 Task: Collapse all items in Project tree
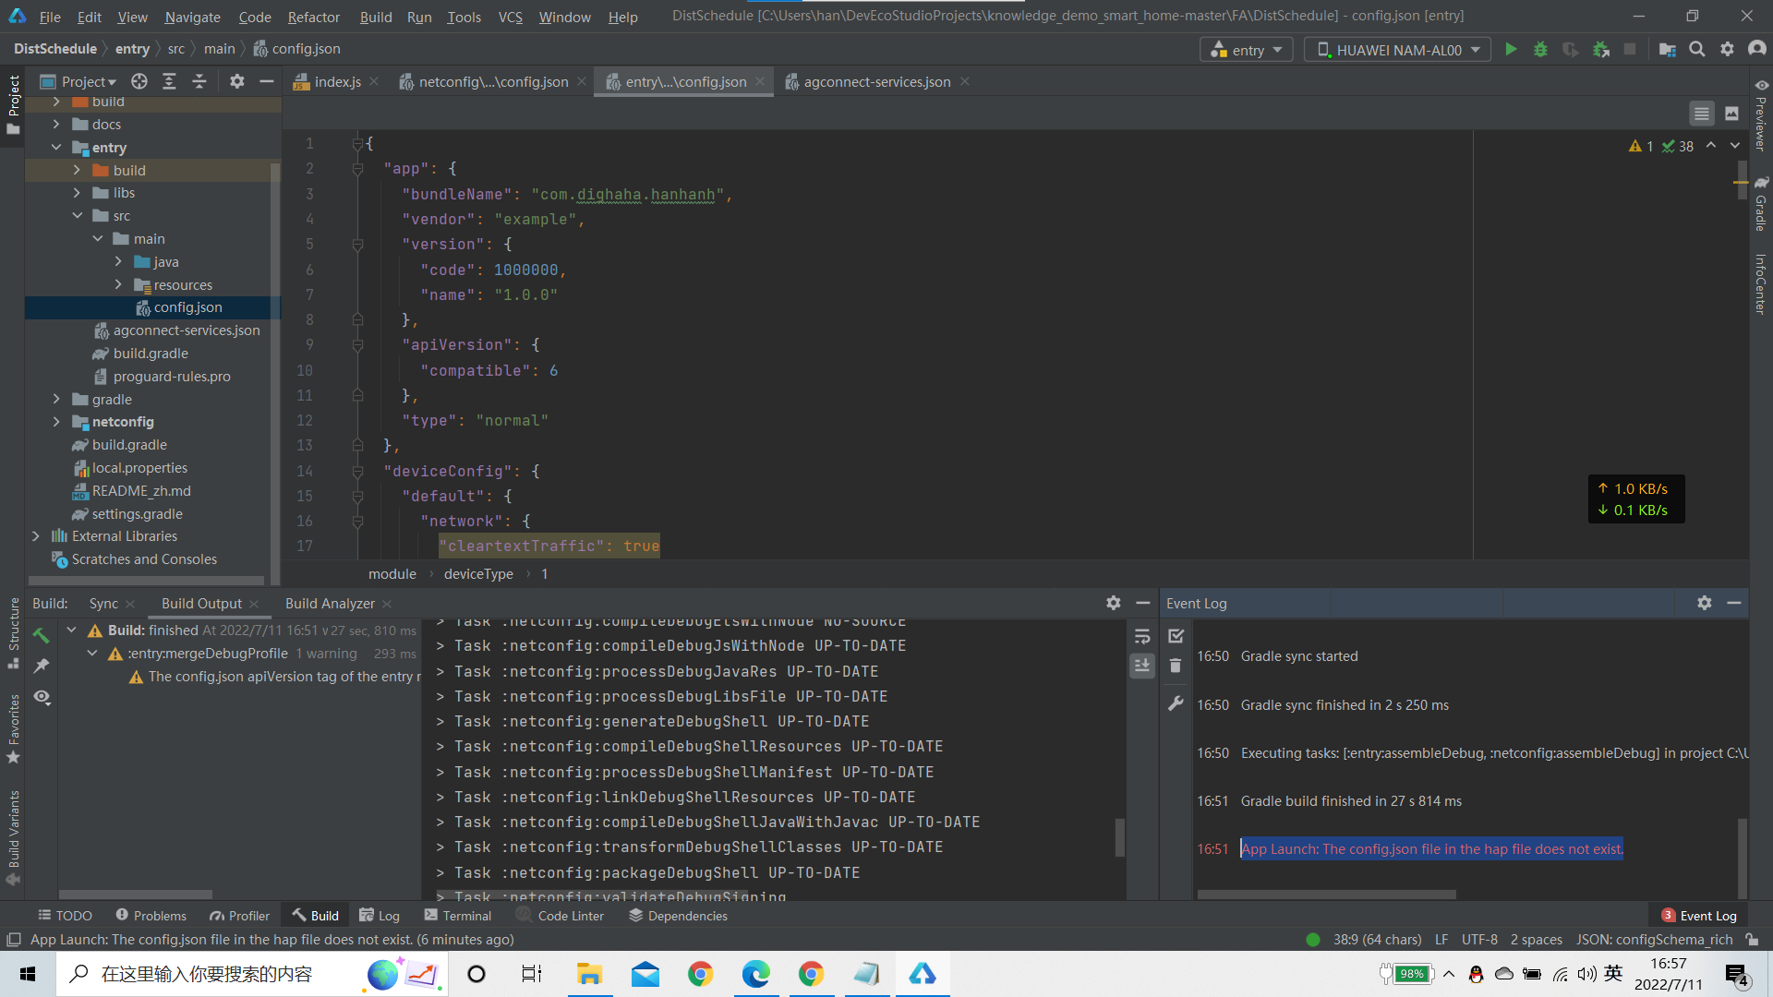tap(199, 82)
